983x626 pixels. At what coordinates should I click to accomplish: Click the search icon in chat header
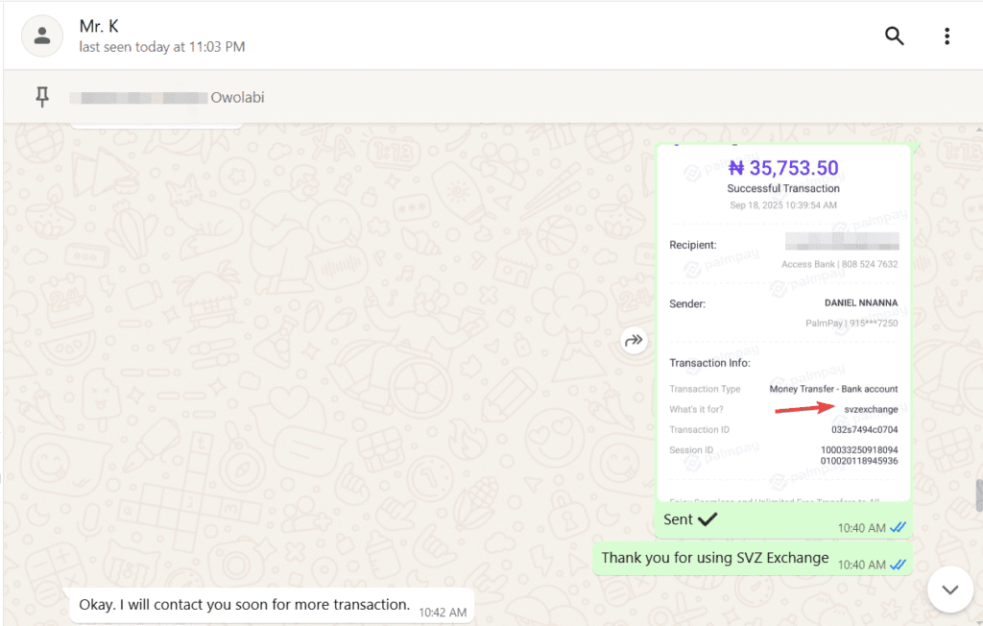tap(894, 36)
